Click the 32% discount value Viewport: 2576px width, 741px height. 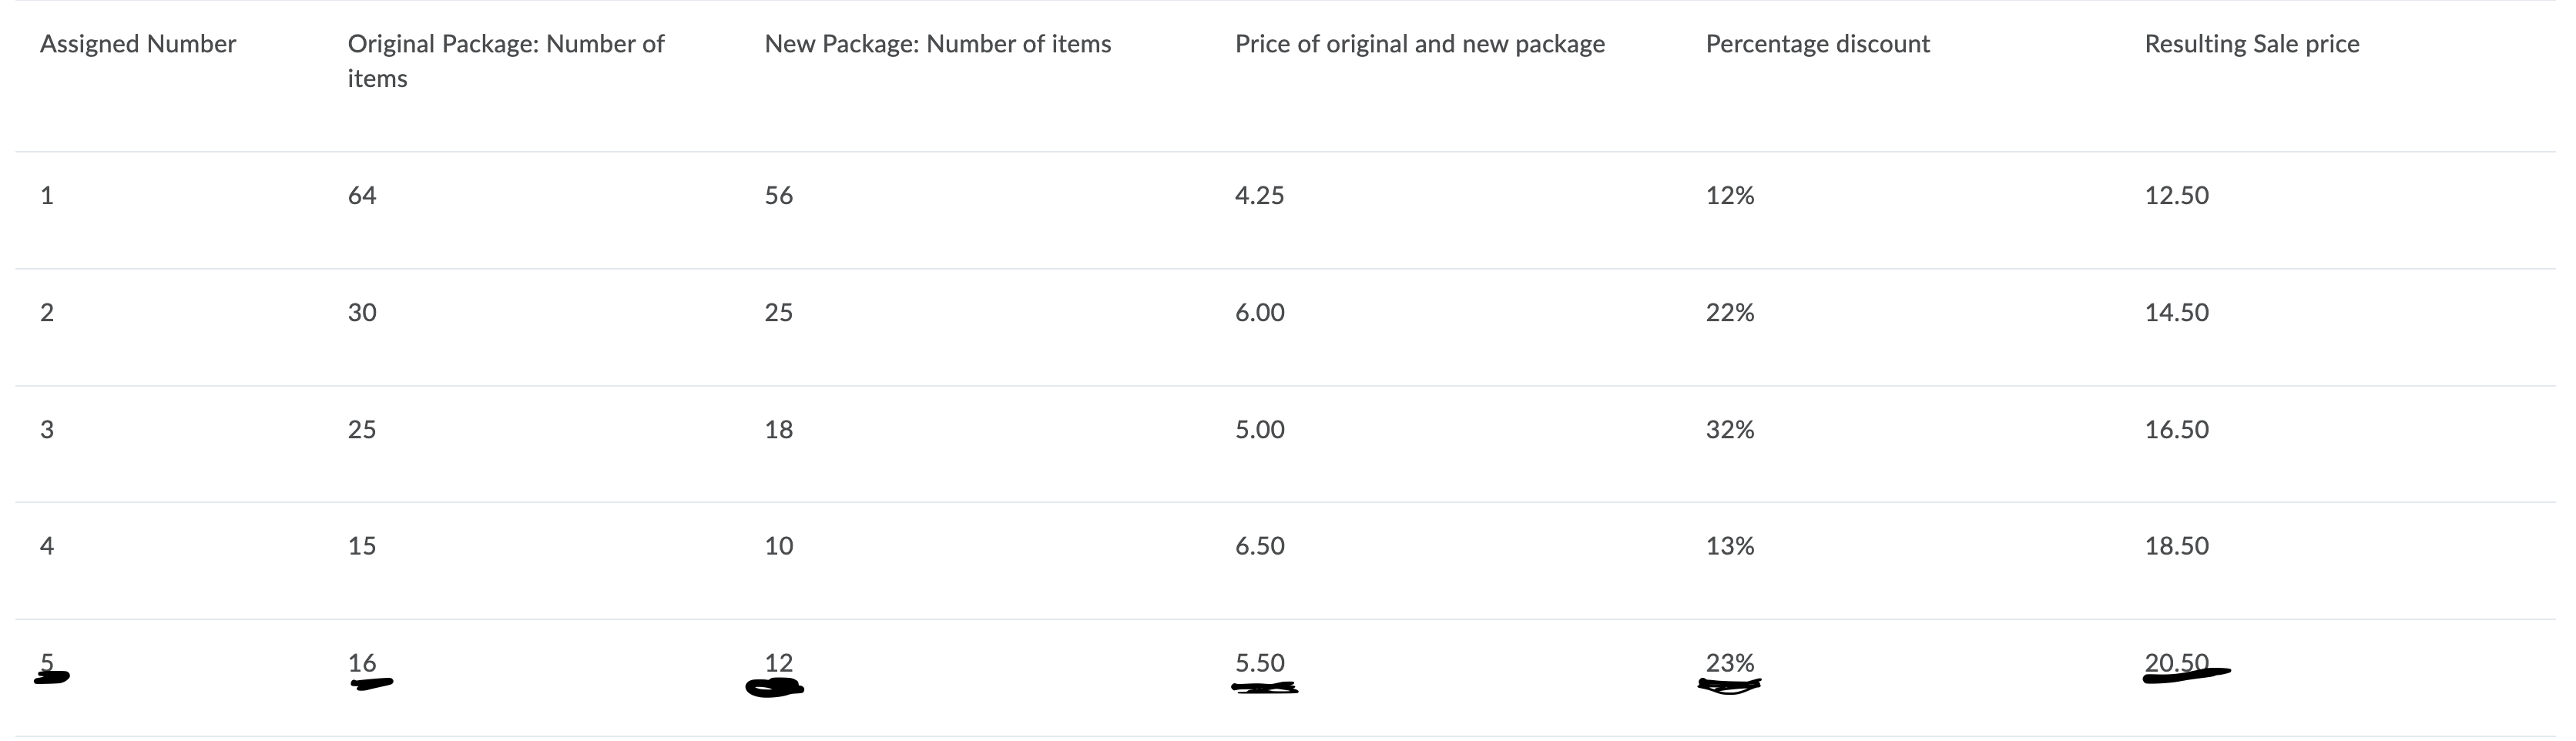pos(1729,429)
